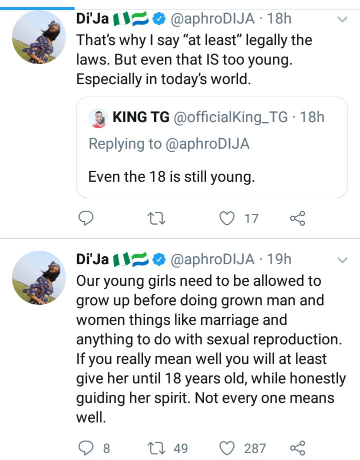Open KING TG's small profile picture
360x460 pixels.
click(98, 118)
